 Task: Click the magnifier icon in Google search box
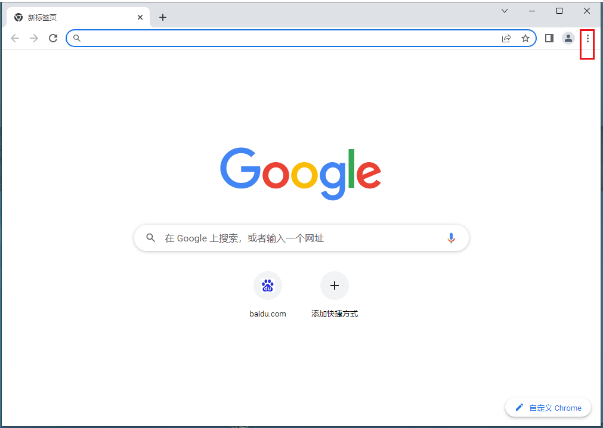tap(151, 238)
